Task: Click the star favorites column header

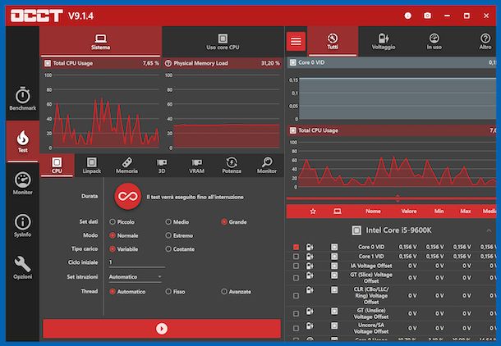Action: pos(313,211)
